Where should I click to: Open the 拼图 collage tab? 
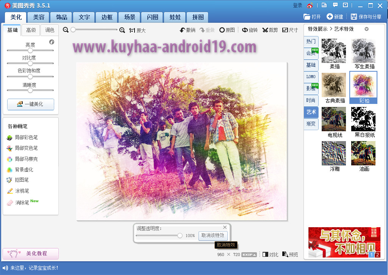198,17
